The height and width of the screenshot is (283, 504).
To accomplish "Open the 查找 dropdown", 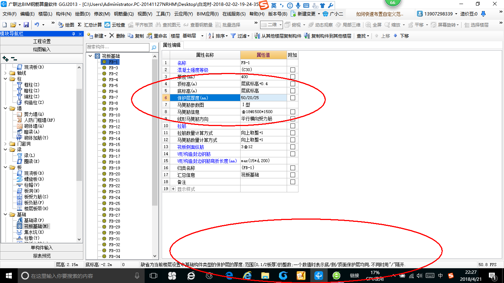I will (363, 36).
